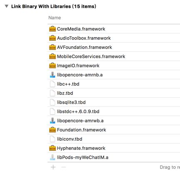
Task: Select the libsqlite3.tbd row
Action: (x=114, y=102)
